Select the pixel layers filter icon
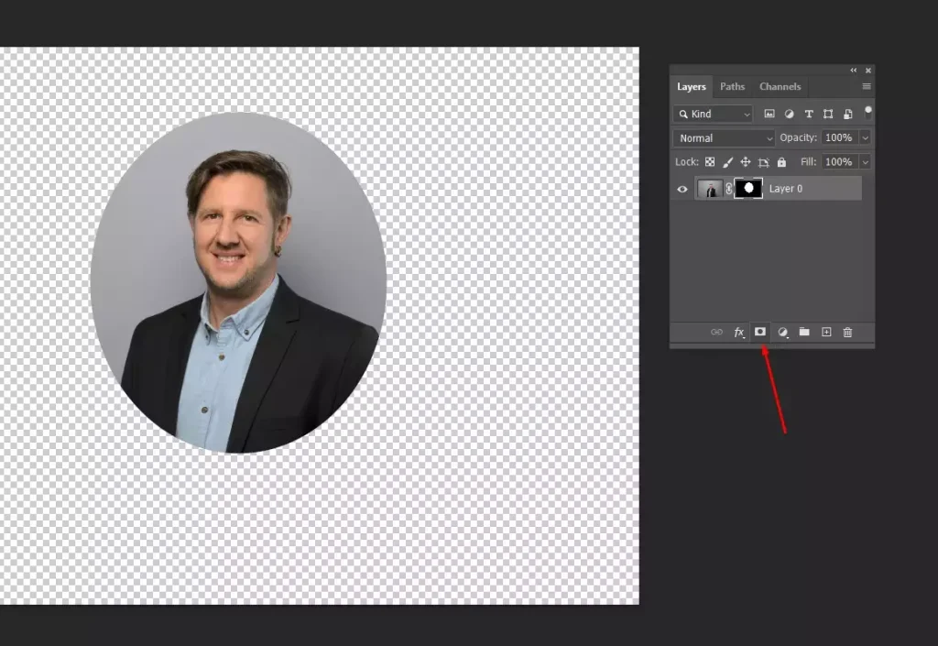The height and width of the screenshot is (646, 938). [x=769, y=114]
